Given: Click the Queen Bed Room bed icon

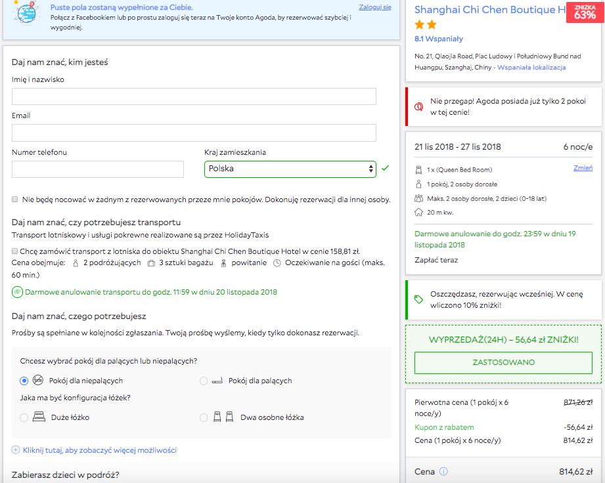Looking at the screenshot, I should [x=418, y=169].
